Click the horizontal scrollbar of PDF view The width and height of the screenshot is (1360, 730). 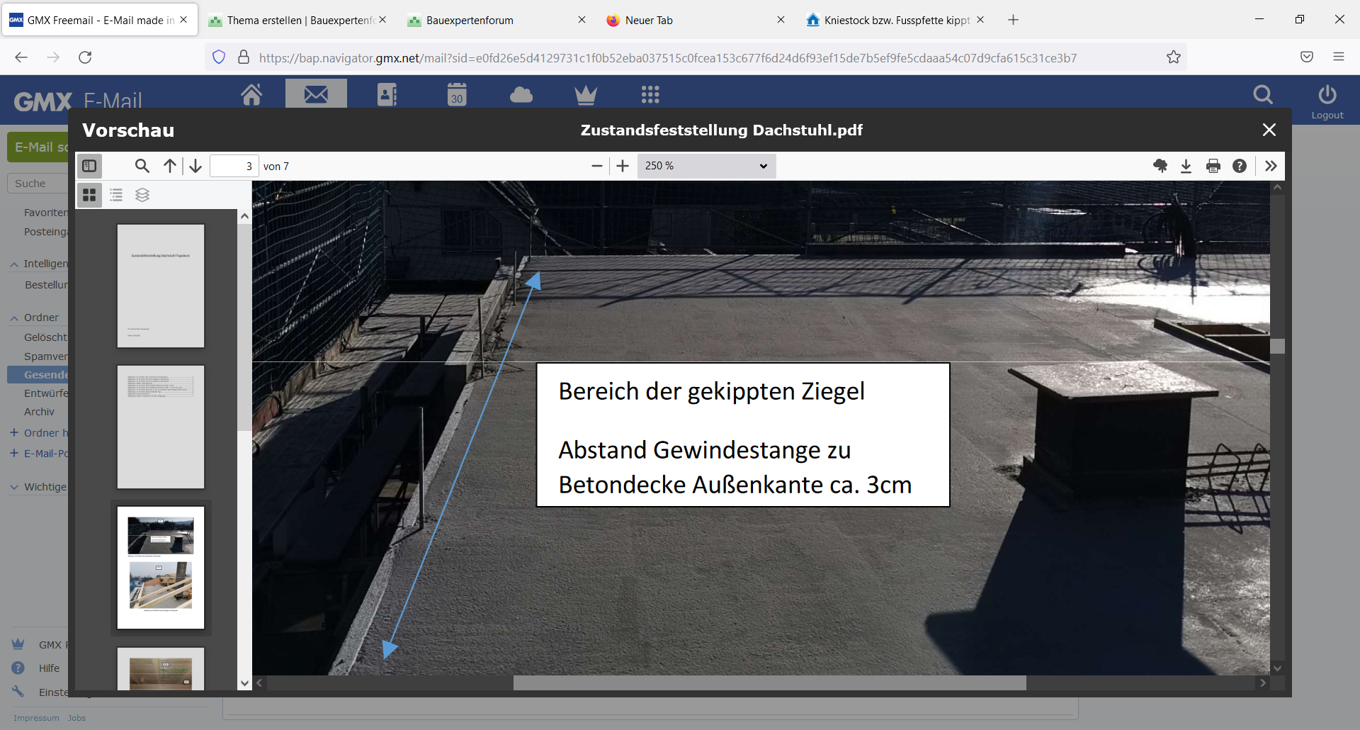coord(769,683)
